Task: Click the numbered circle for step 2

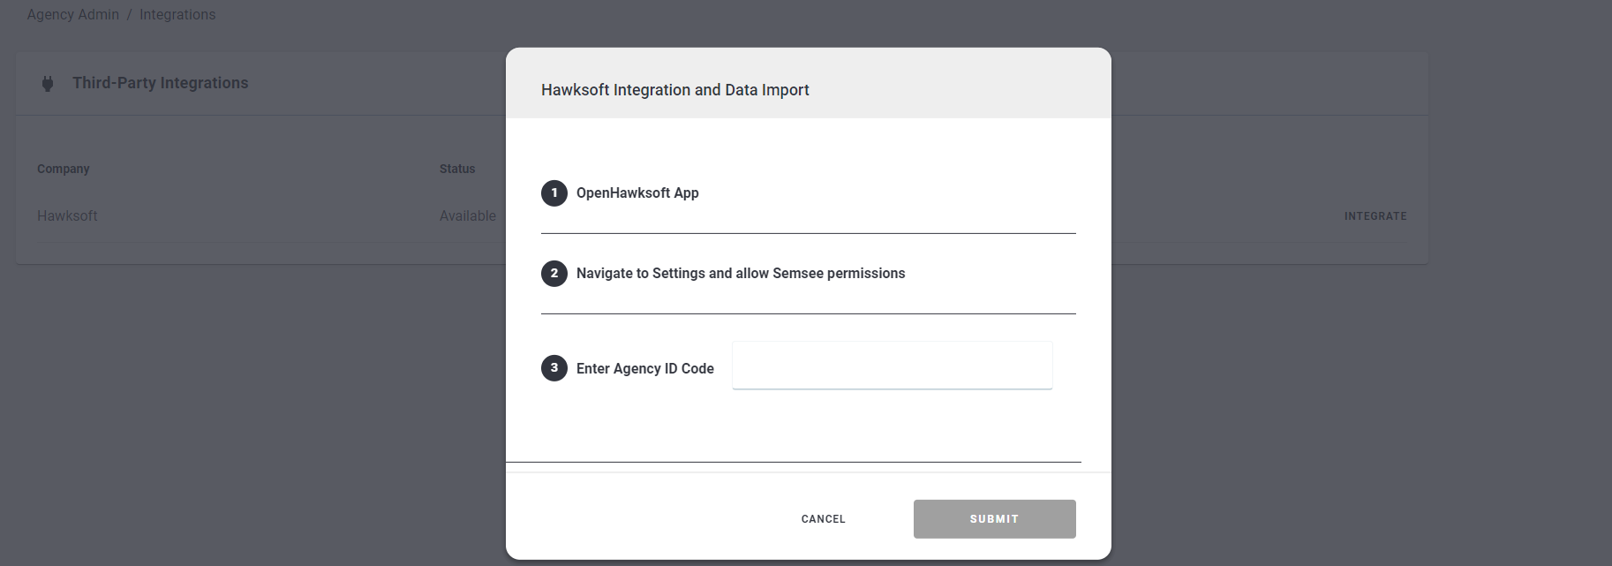Action: point(554,273)
